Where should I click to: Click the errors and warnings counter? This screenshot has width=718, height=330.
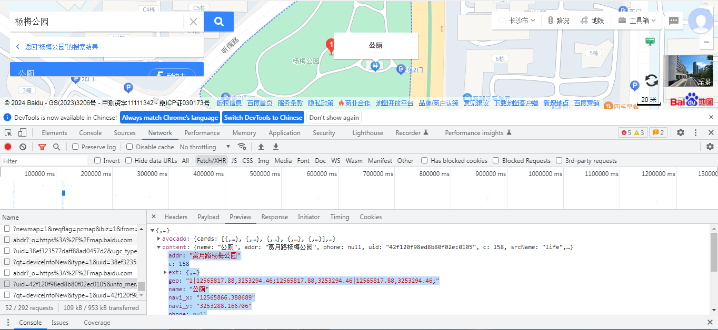pos(632,133)
